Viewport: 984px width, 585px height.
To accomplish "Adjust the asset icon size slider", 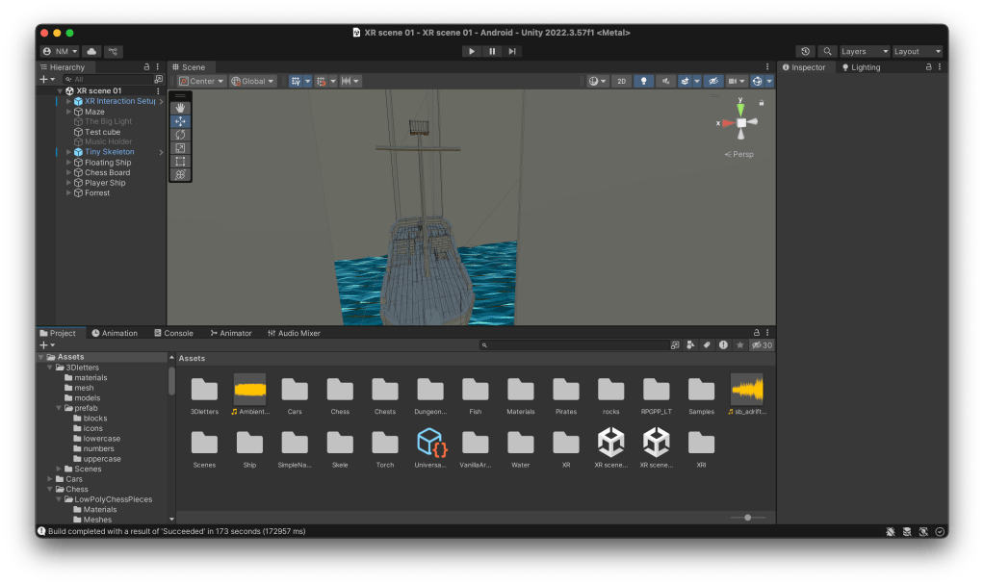I will click(x=748, y=518).
